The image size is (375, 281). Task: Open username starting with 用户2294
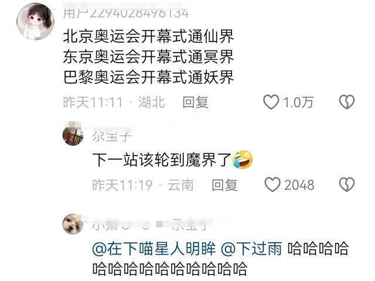click(126, 13)
